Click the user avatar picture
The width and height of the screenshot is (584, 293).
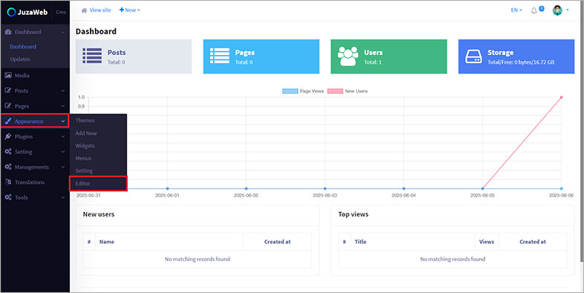557,10
